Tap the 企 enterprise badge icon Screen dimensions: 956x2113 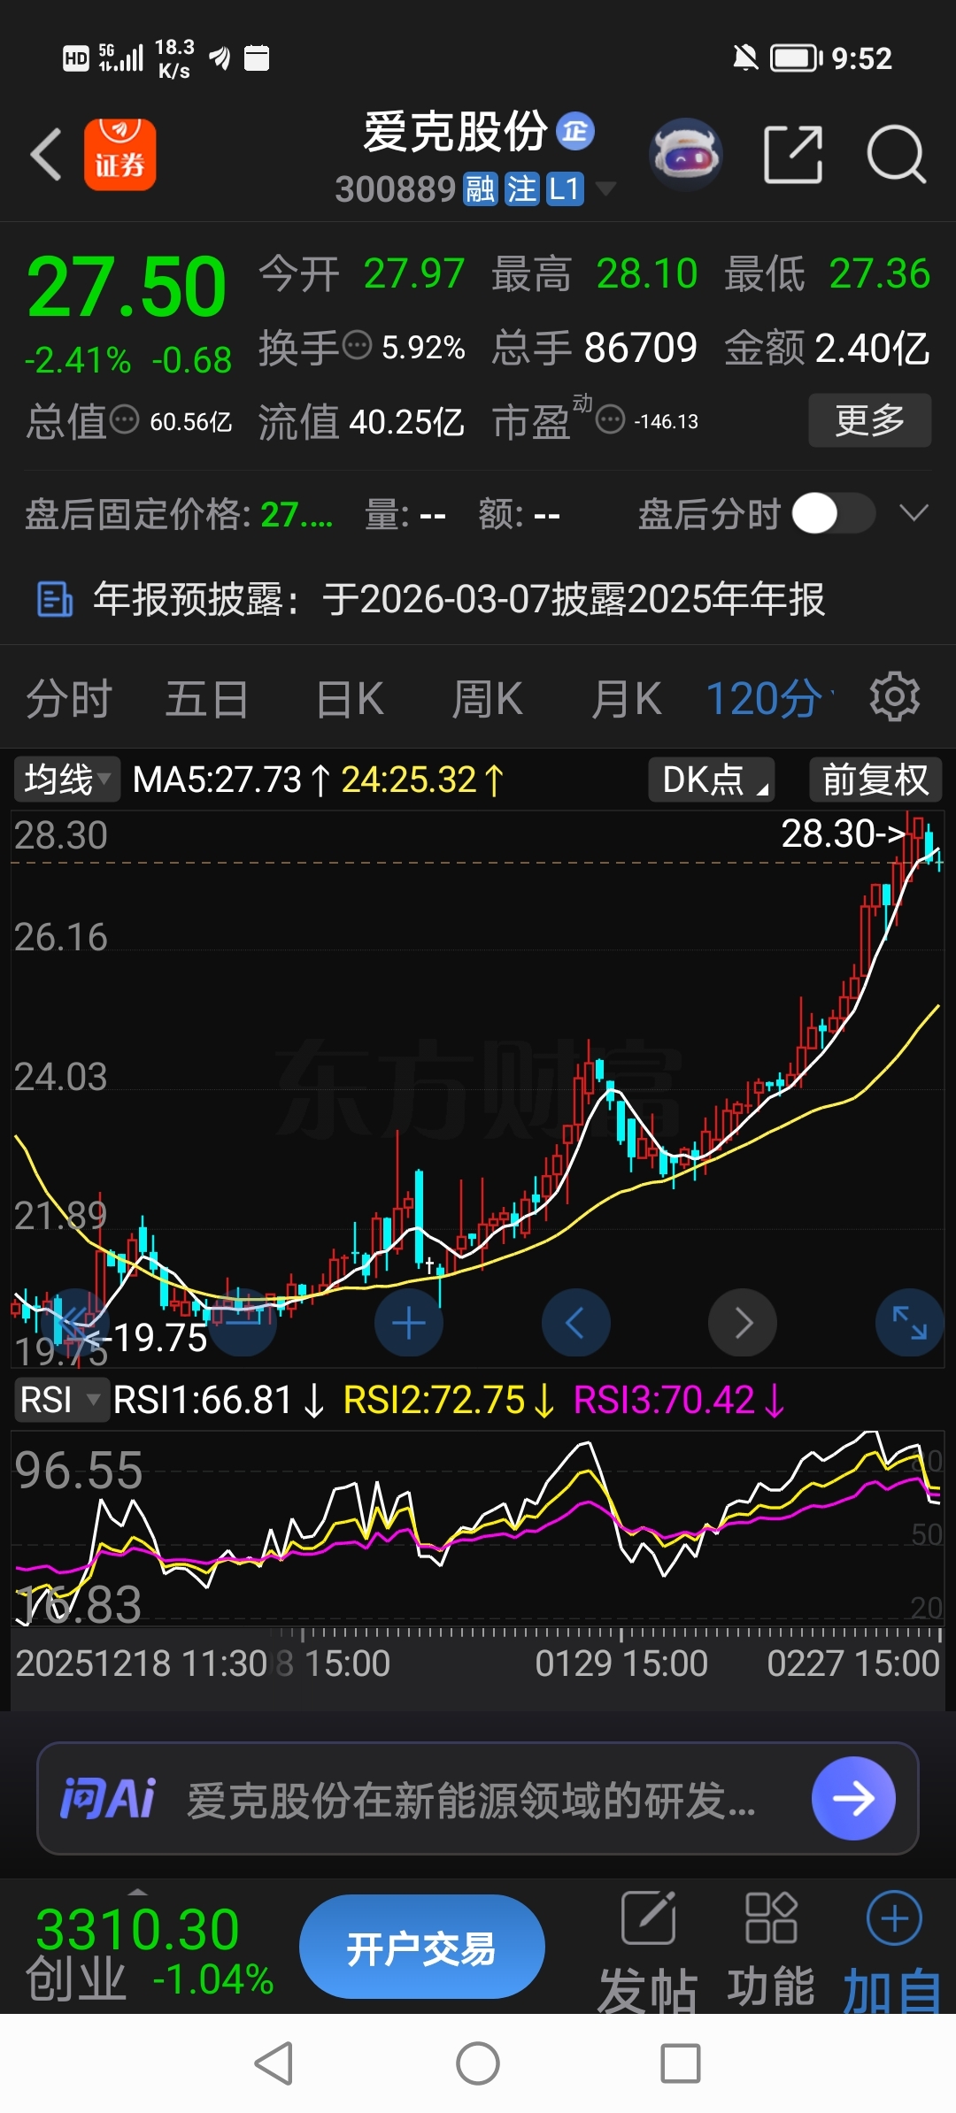pos(575,132)
